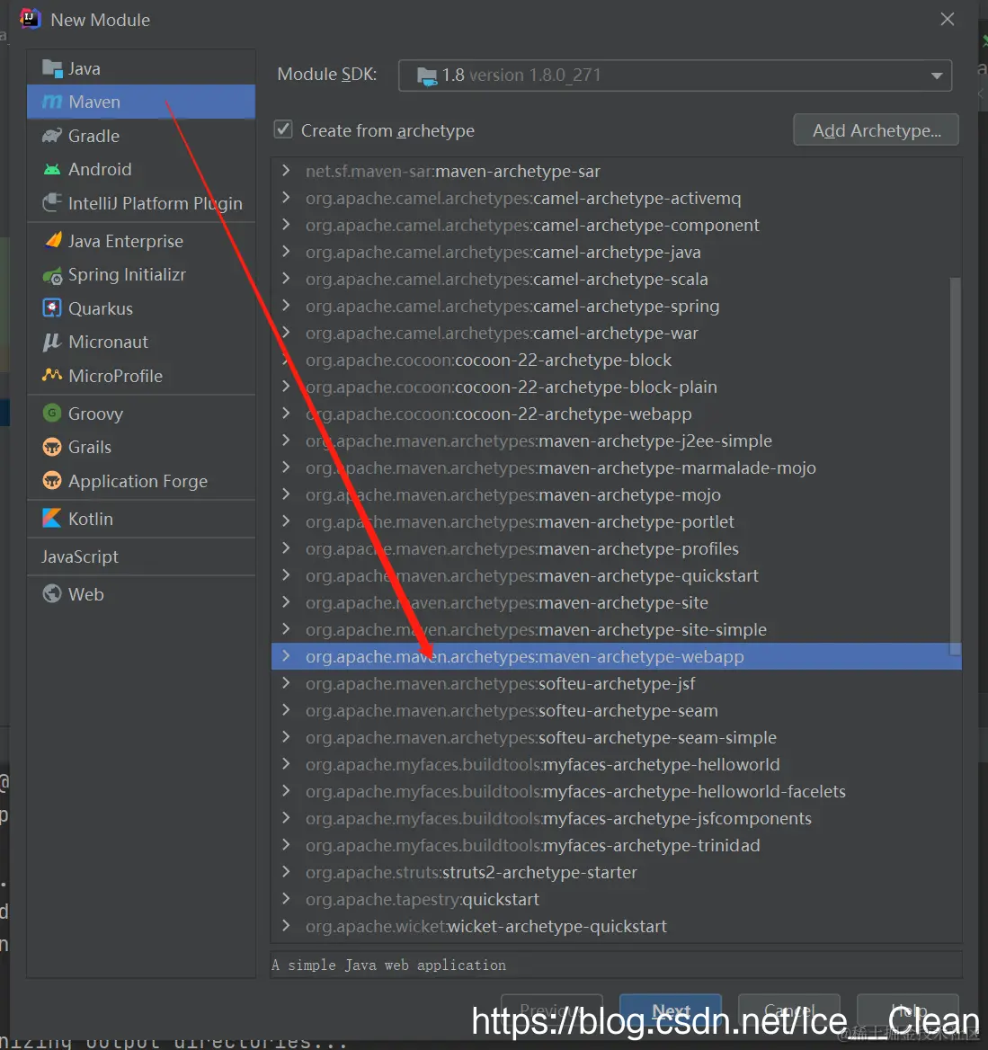The image size is (988, 1050).
Task: Click the Web globe icon
Action: pos(51,594)
